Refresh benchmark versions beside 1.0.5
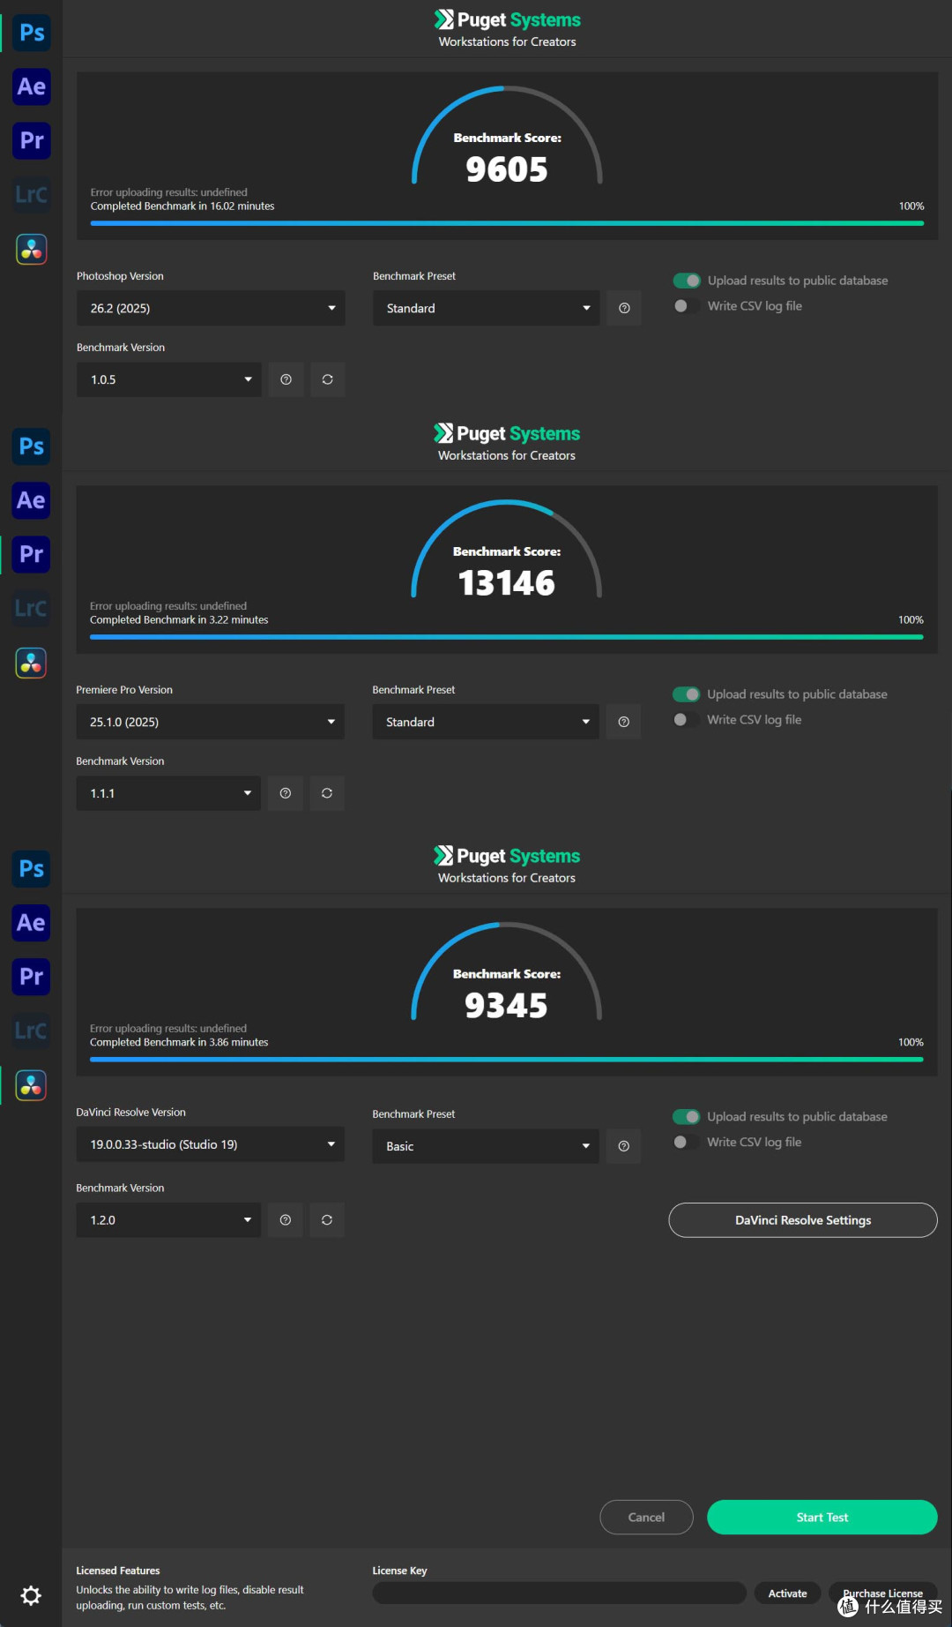 point(327,379)
